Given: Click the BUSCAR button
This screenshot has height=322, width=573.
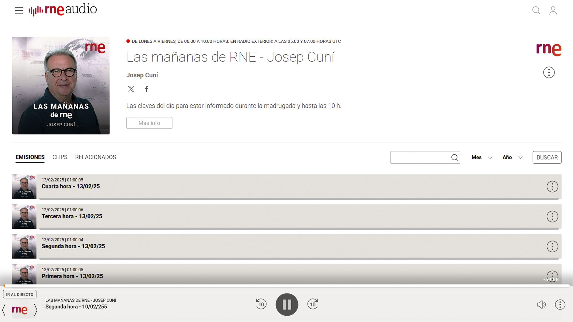Looking at the screenshot, I should [547, 157].
